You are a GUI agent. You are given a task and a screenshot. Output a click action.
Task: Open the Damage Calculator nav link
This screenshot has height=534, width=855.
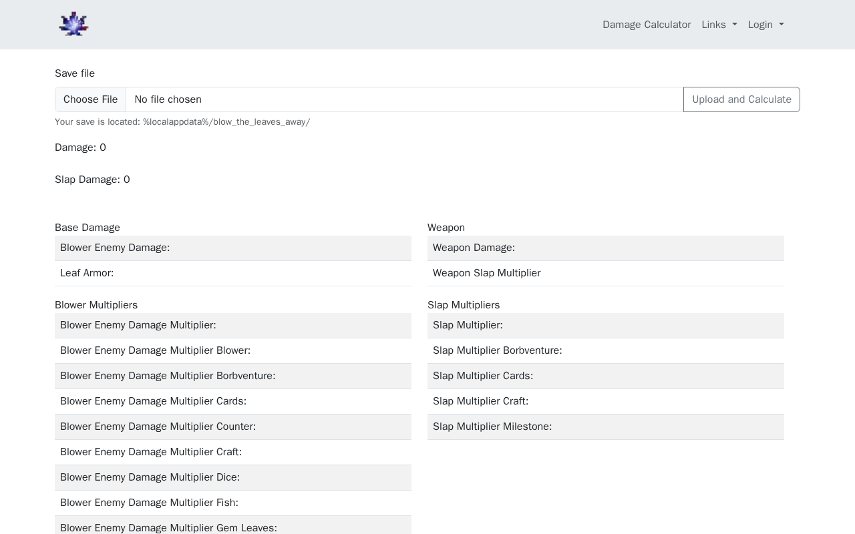coord(646,25)
